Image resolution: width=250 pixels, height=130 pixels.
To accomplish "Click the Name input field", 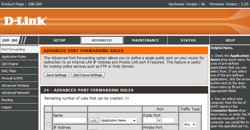I will point(70,120).
